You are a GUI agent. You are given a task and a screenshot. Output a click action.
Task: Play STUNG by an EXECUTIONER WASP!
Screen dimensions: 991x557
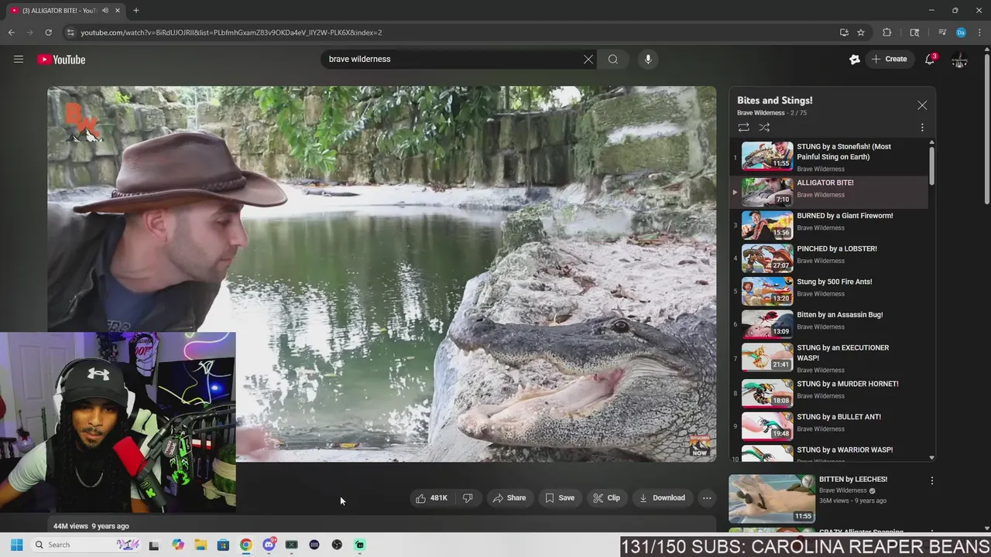828,357
